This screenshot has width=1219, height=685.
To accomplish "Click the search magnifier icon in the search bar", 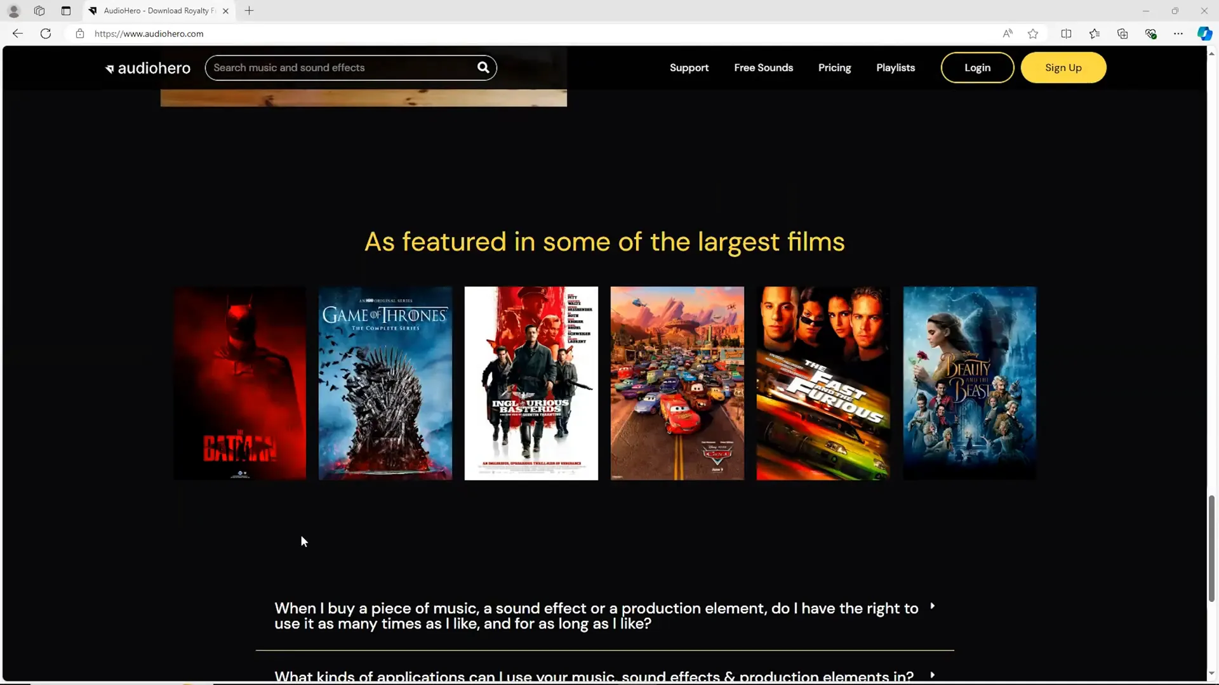I will coord(483,67).
